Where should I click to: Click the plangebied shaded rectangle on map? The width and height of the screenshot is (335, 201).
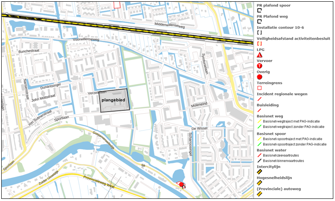click(x=115, y=100)
